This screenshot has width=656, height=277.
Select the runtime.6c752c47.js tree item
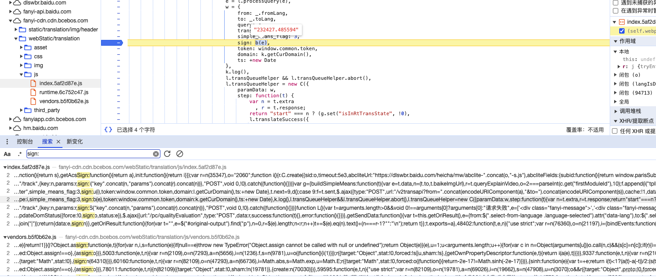[64, 92]
